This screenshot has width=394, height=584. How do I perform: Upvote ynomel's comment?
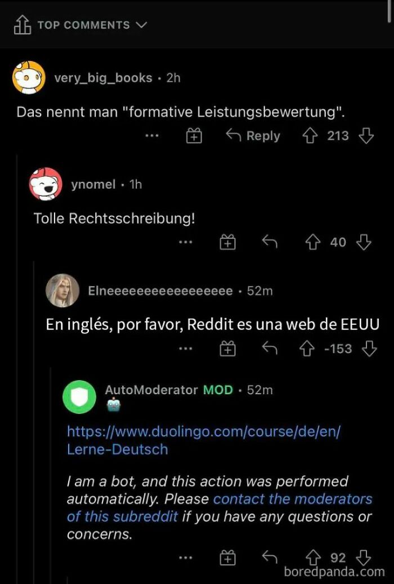point(310,242)
